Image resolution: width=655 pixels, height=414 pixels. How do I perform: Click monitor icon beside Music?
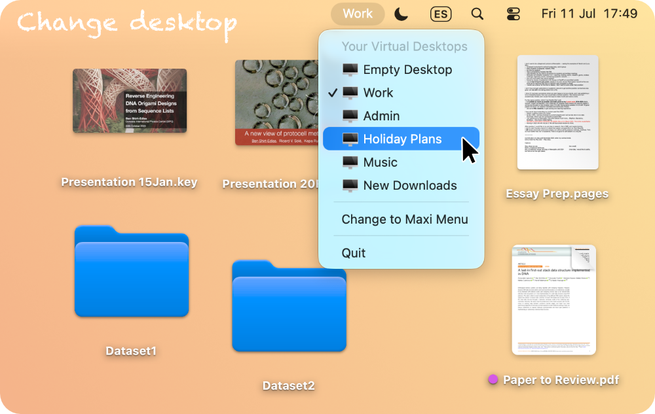[350, 162]
